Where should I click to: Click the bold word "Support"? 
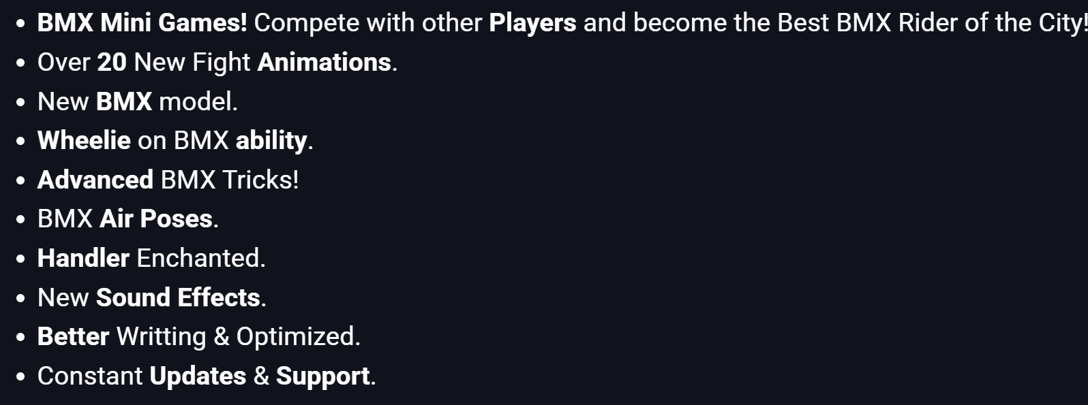(322, 376)
